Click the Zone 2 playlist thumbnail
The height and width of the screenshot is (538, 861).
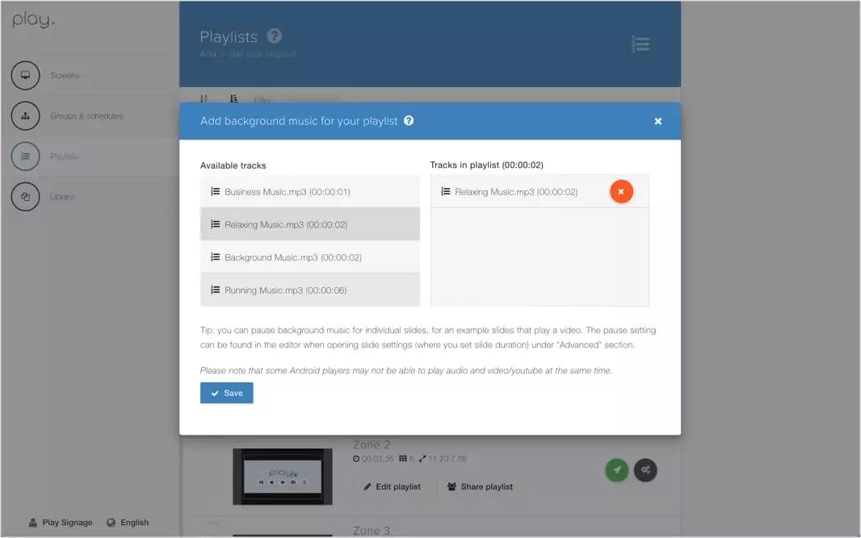(x=282, y=476)
